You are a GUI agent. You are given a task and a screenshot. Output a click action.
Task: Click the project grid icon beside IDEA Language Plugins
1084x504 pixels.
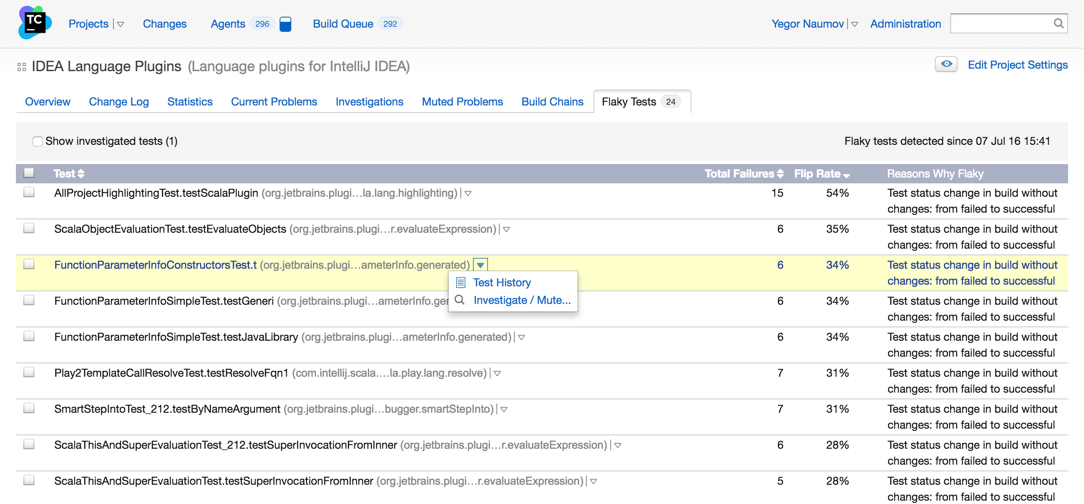(21, 67)
